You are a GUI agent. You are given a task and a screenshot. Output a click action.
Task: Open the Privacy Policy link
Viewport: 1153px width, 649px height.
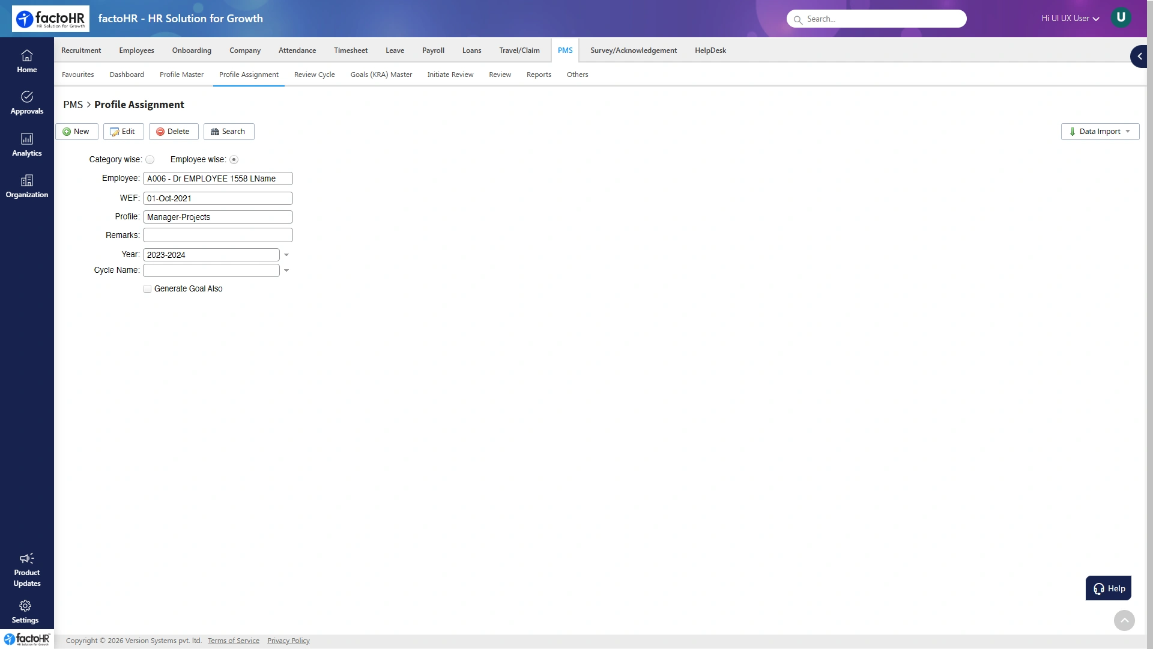288,641
